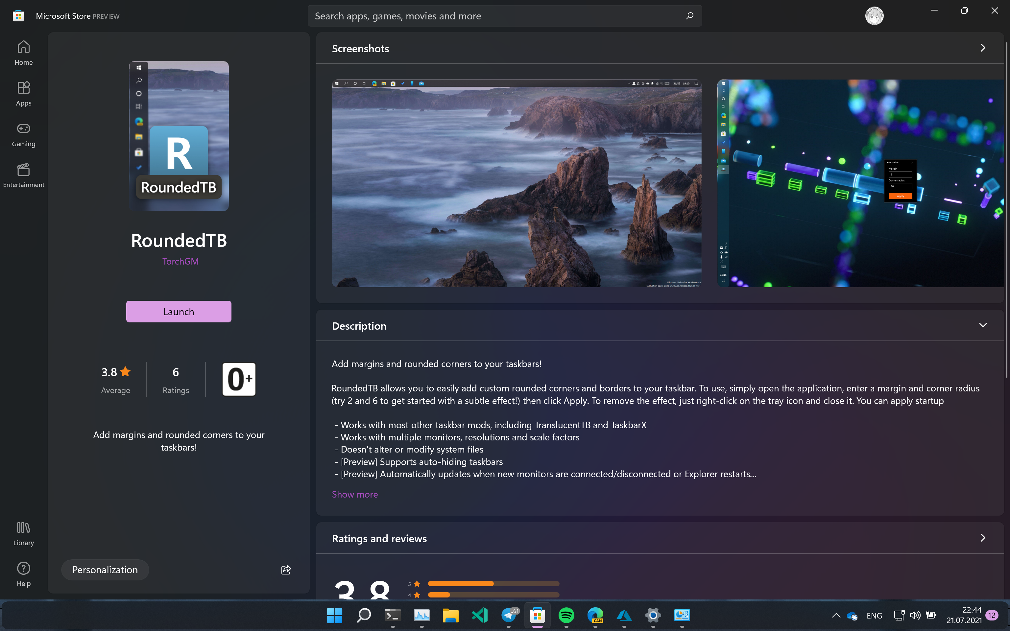Image resolution: width=1010 pixels, height=631 pixels.
Task: Click the RoundedTB app logo image
Action: 179,136
